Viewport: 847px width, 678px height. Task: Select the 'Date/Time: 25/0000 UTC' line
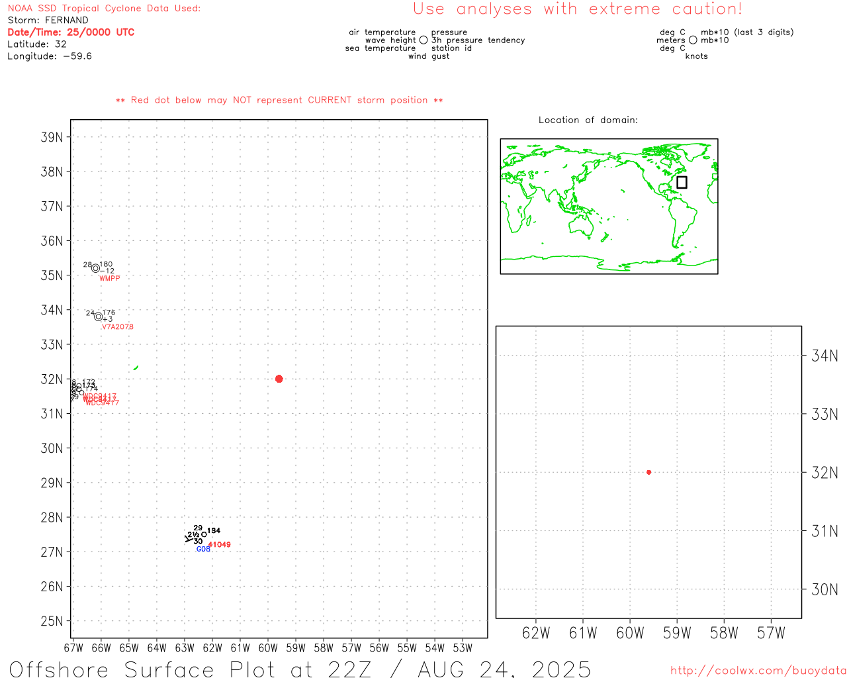[x=71, y=32]
